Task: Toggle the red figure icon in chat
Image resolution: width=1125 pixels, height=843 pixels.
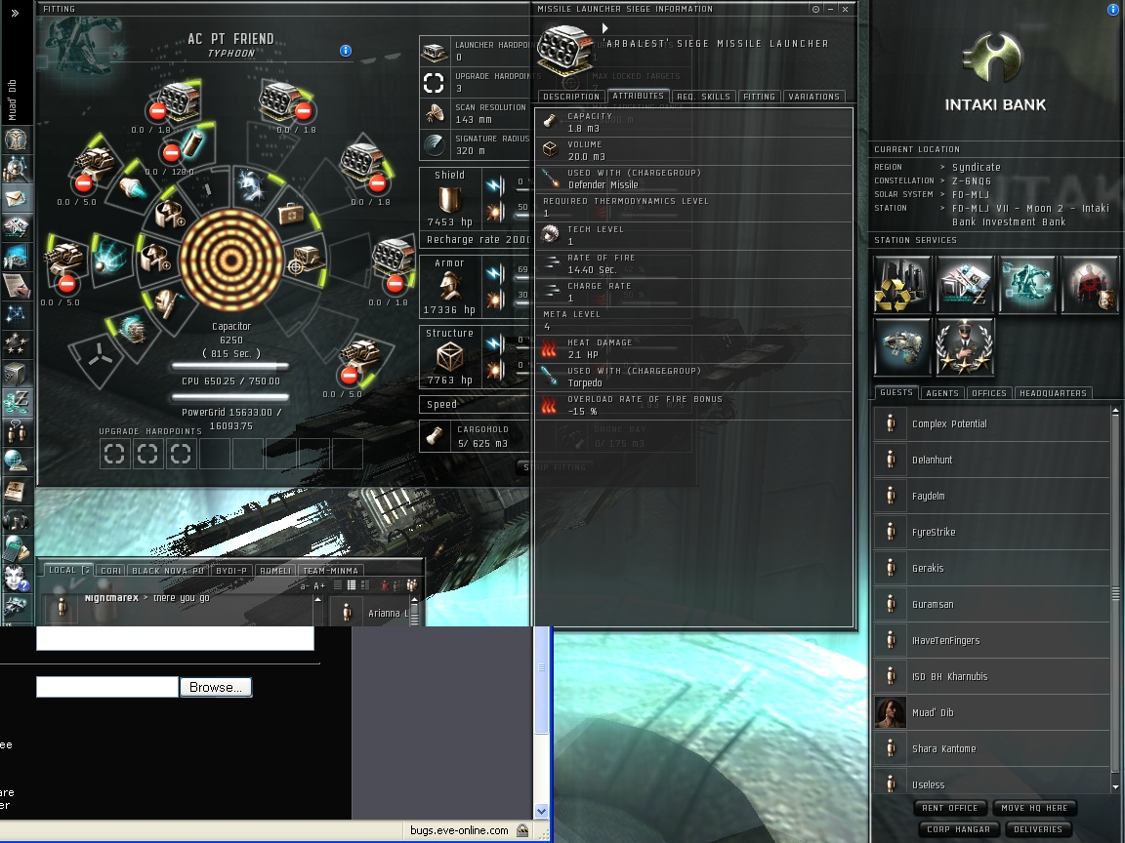Action: (x=385, y=585)
